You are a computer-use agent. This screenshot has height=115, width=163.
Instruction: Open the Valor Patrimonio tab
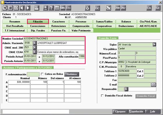pyautogui.click(x=81, y=31)
